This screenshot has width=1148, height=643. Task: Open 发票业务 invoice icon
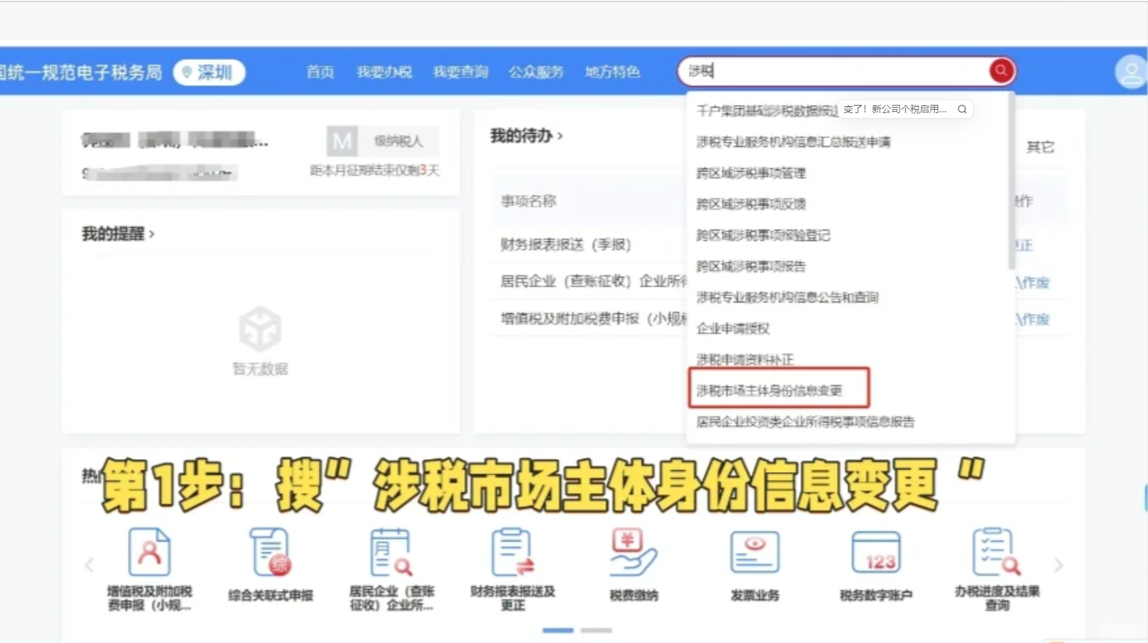tap(755, 552)
